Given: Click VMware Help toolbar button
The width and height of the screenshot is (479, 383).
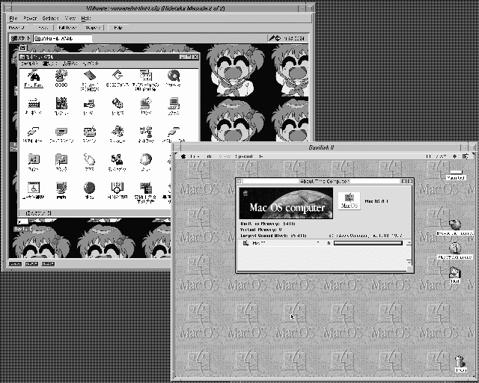Looking at the screenshot, I should [x=118, y=28].
